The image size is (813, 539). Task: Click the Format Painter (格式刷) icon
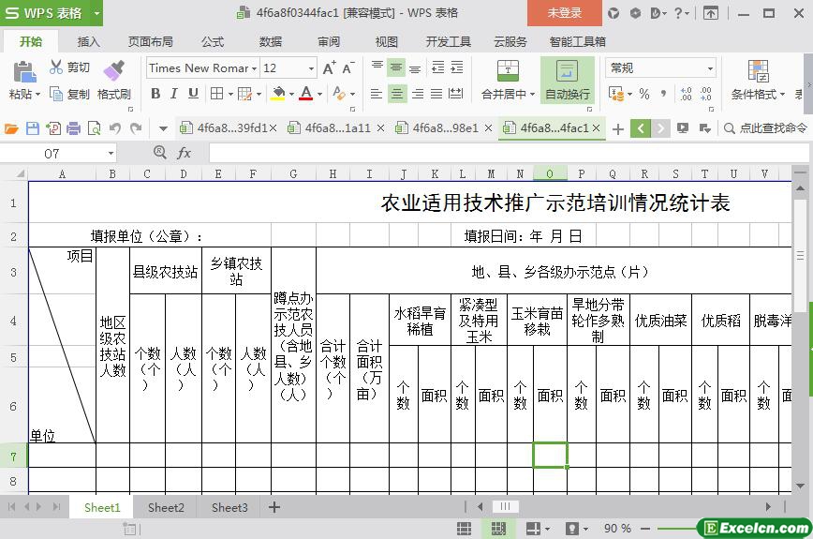point(113,71)
